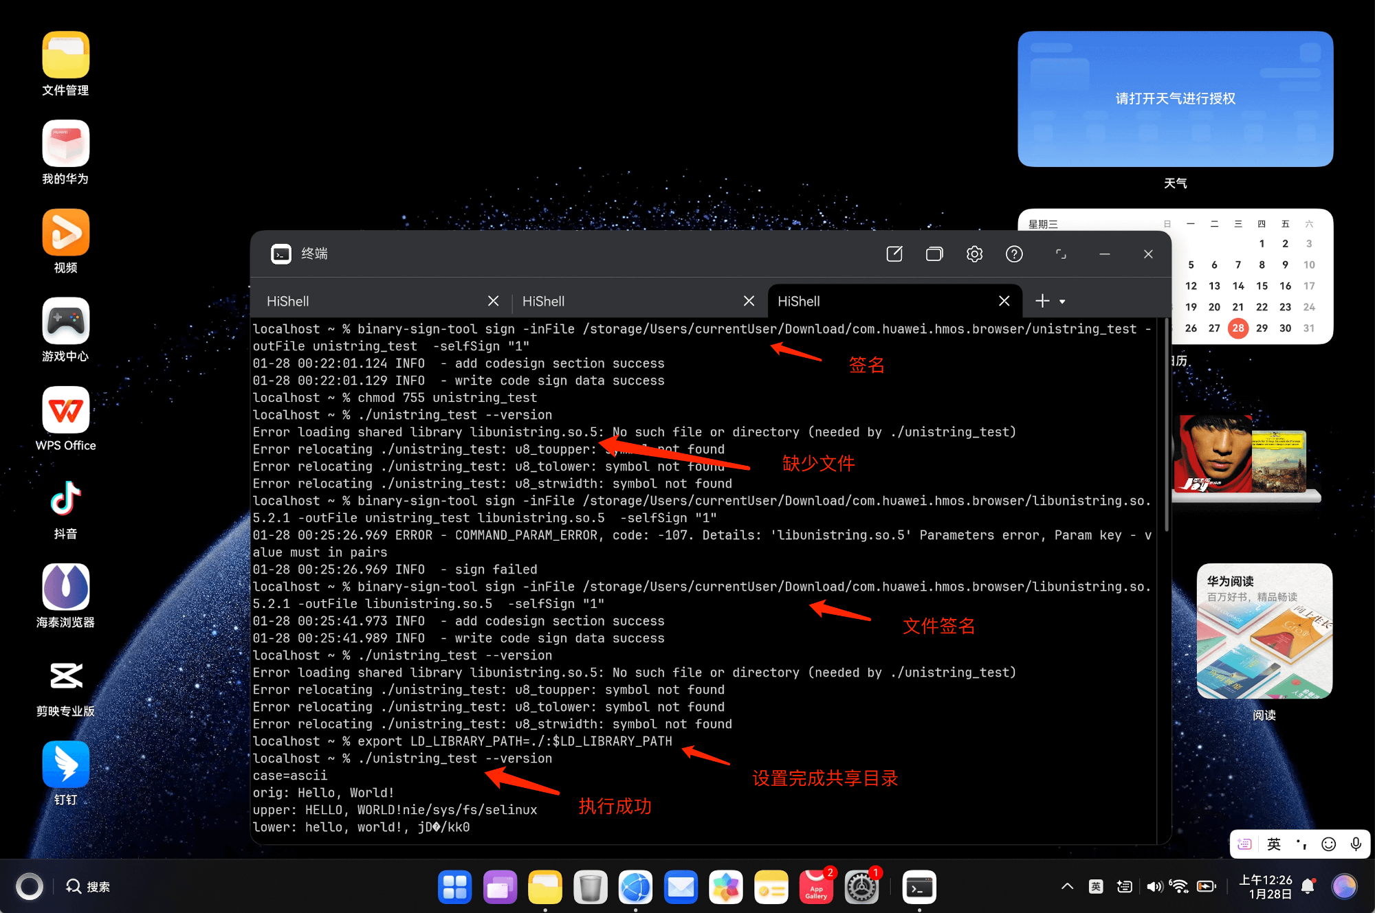Click the new window icon in terminal toolbar
Viewport: 1375px width, 913px height.
(x=894, y=254)
